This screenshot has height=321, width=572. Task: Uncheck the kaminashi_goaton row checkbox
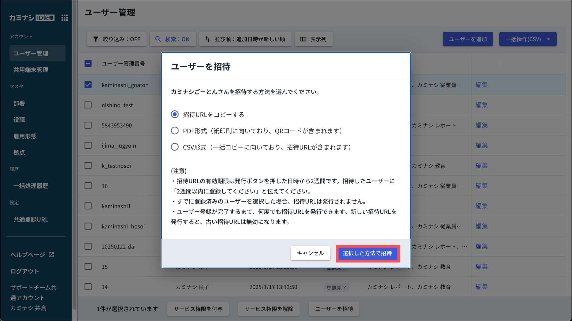[88, 85]
